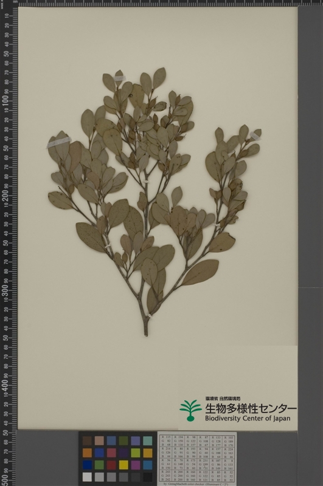Select the yellow swatch on the color checker

click(x=123, y=465)
